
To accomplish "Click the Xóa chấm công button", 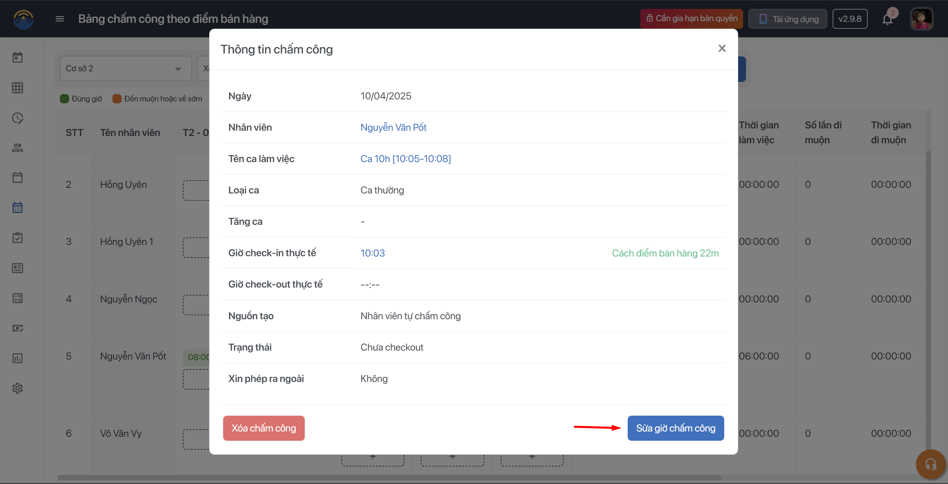I will point(263,428).
